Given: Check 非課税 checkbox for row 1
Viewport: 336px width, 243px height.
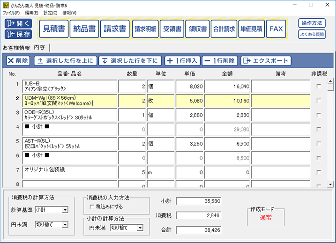Looking at the screenshot, I should click(x=319, y=87).
